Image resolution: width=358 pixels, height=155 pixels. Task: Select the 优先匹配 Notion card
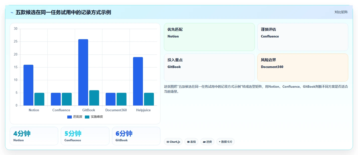tap(209, 37)
